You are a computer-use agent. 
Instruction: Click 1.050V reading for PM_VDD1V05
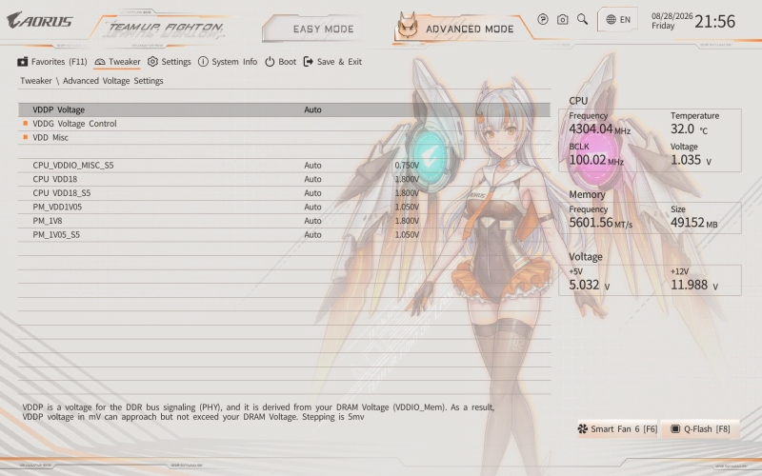coord(407,207)
